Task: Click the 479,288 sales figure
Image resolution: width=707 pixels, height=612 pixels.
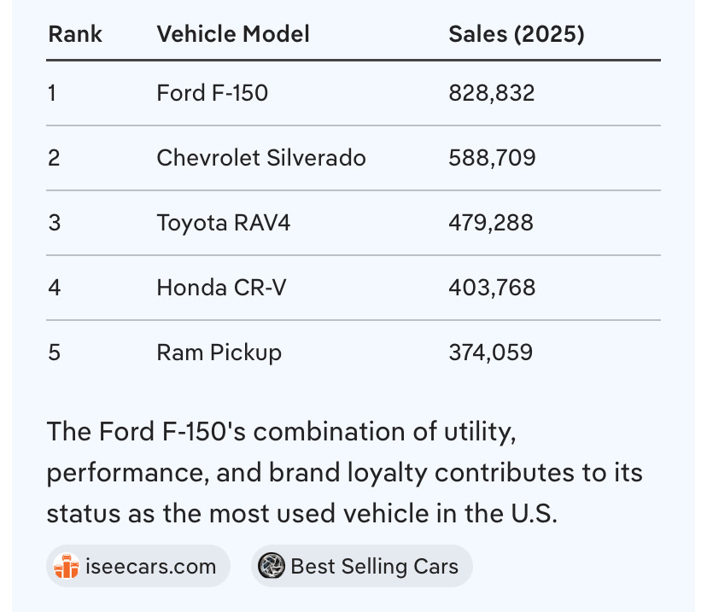Action: (491, 223)
